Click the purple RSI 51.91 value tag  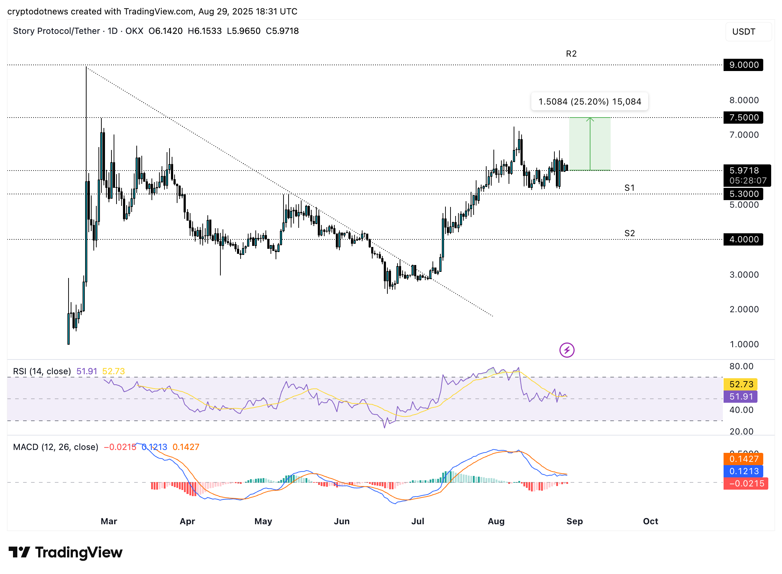[741, 397]
